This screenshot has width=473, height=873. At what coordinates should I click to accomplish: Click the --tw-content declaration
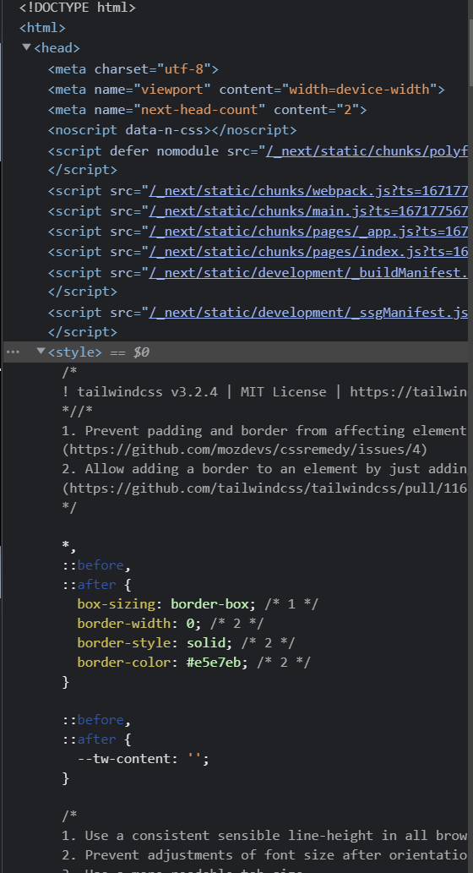(x=143, y=758)
